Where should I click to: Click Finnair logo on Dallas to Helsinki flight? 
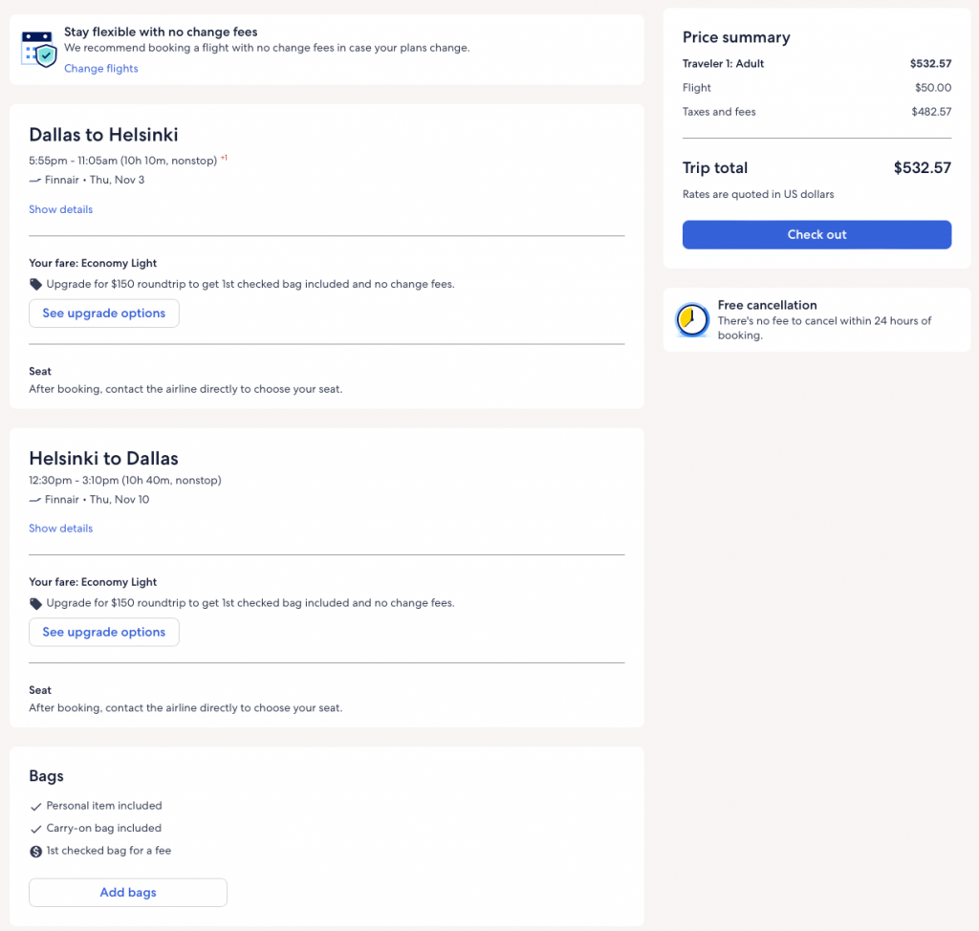point(35,180)
